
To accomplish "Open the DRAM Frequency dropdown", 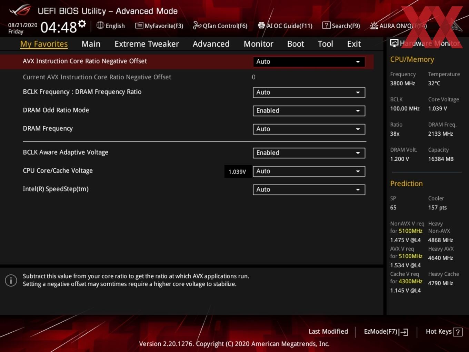I will pos(309,129).
